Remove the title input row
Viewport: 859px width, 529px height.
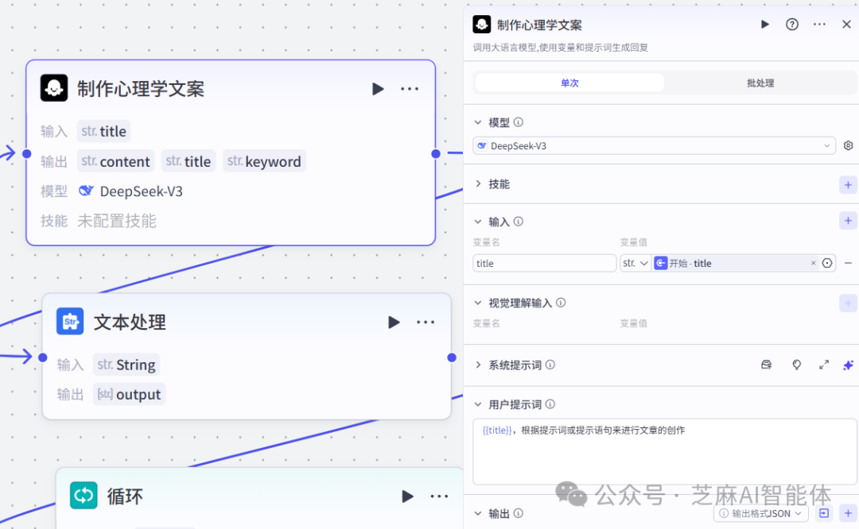click(x=848, y=263)
